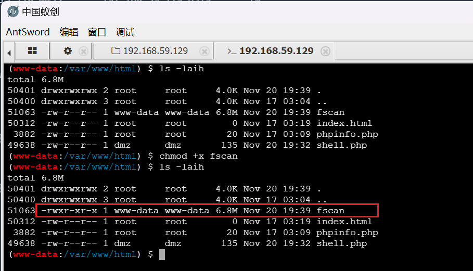Open the settings gear tab

click(x=68, y=51)
